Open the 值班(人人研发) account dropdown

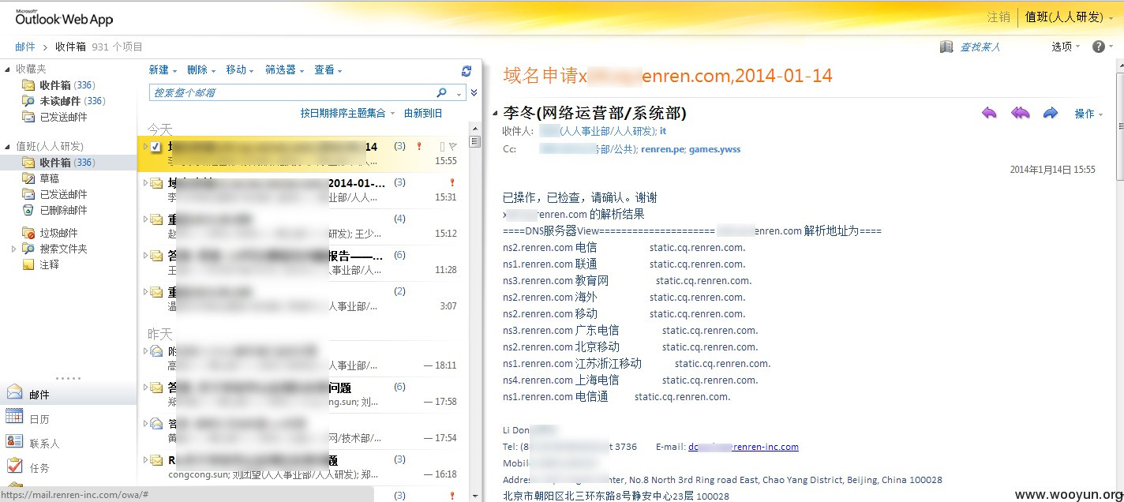point(1069,17)
